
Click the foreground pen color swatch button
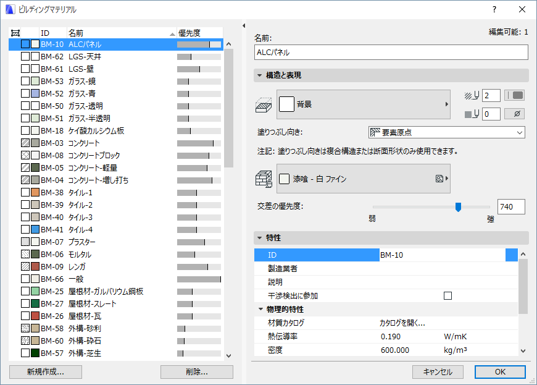(514, 95)
